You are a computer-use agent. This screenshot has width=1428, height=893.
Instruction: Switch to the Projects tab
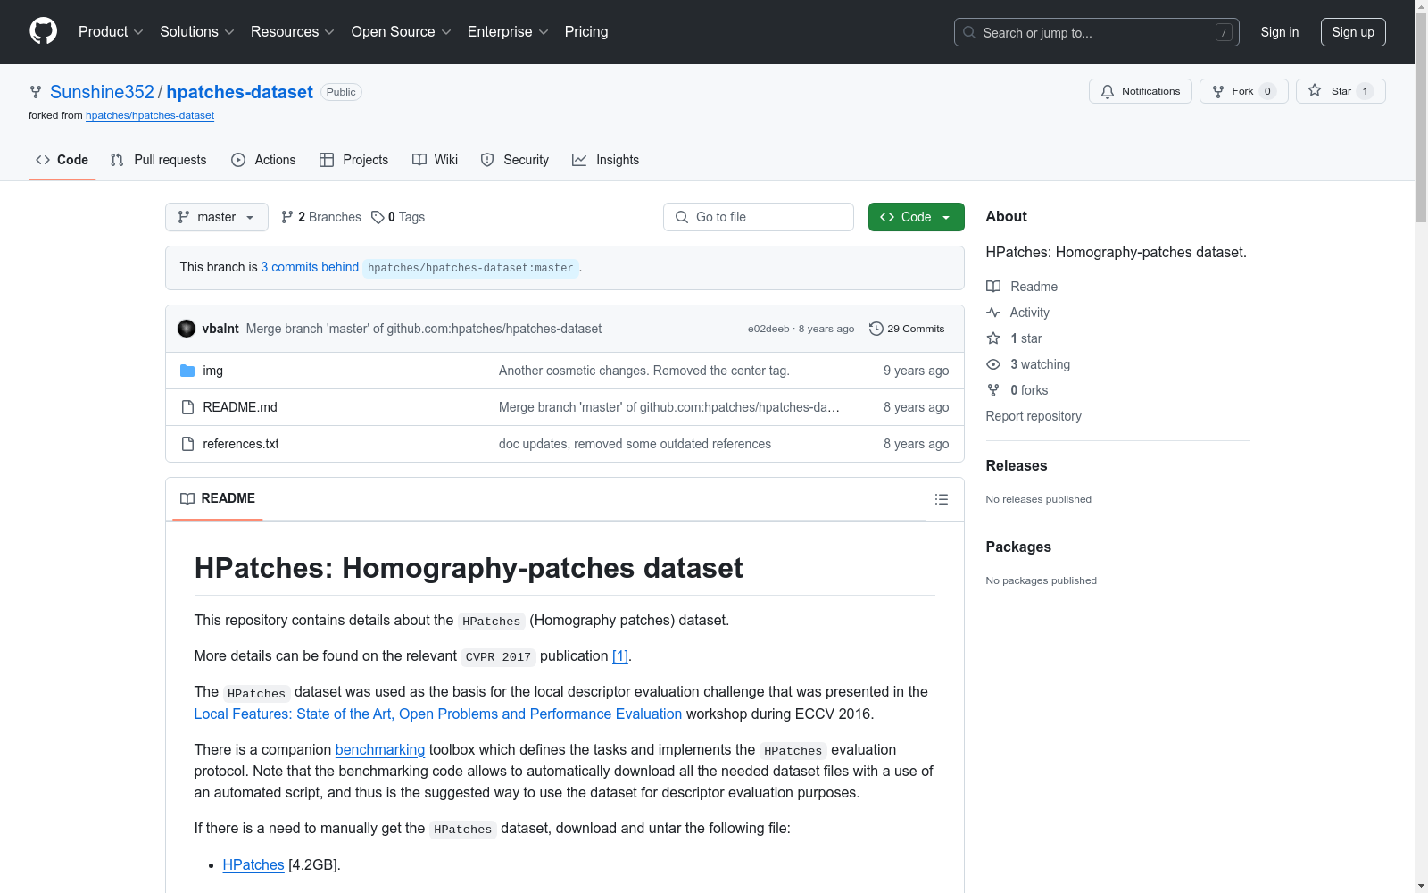(354, 160)
